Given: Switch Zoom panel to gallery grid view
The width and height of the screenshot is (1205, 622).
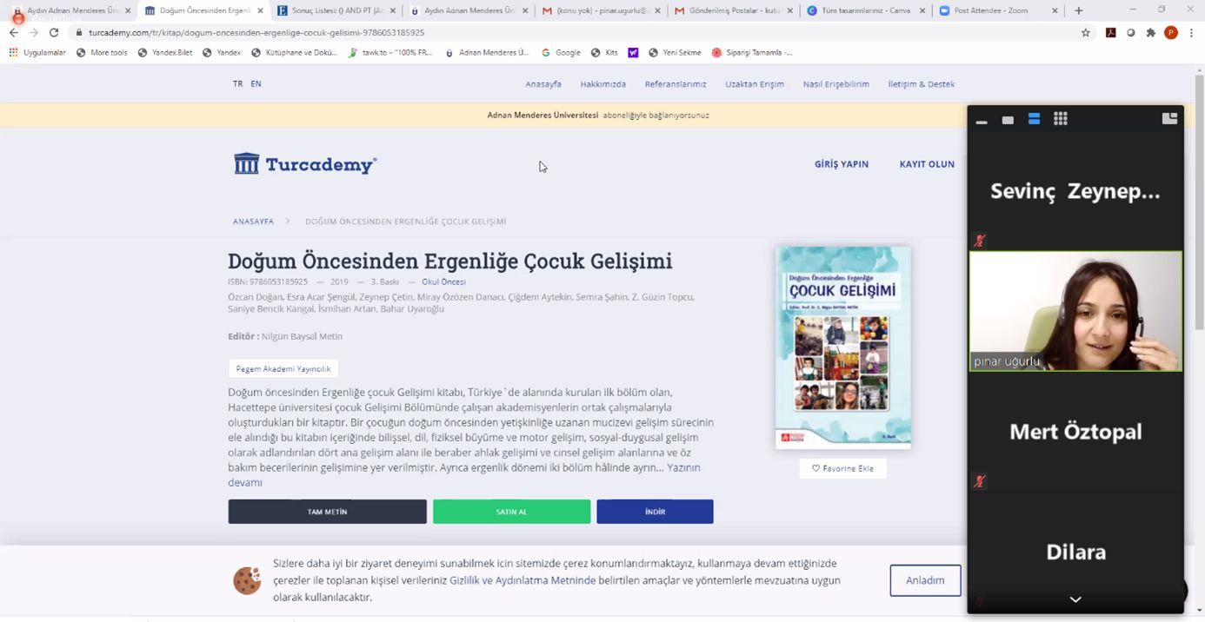Looking at the screenshot, I should click(x=1060, y=119).
